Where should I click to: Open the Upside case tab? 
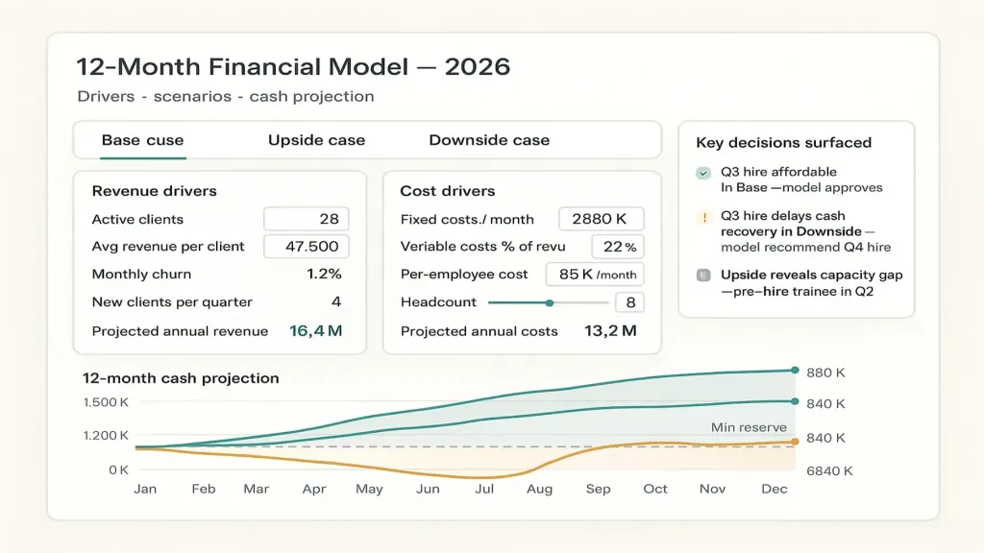point(316,140)
